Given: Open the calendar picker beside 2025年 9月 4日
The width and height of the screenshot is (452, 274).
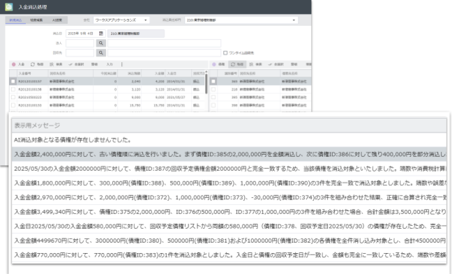Looking at the screenshot, I should coord(101,33).
